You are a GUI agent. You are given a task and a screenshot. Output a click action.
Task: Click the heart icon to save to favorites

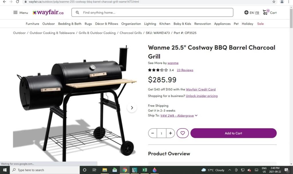tap(183, 133)
